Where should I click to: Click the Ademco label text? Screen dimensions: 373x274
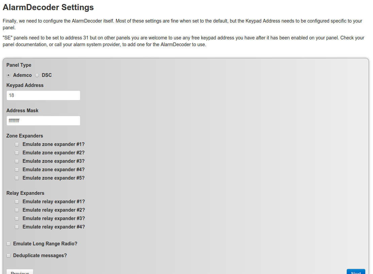coord(22,75)
